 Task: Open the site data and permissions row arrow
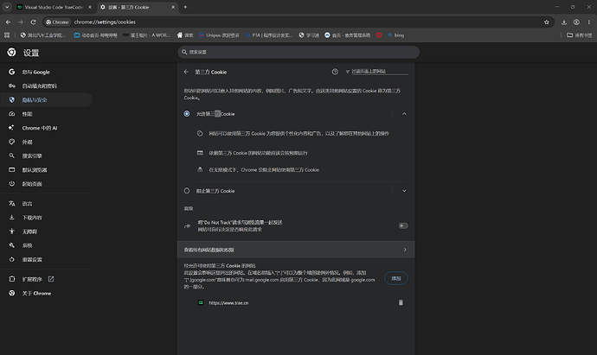coord(405,250)
